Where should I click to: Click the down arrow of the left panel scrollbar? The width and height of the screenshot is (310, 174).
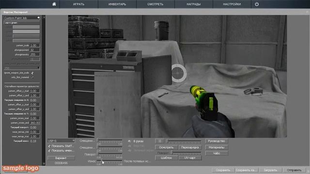pyautogui.click(x=44, y=163)
